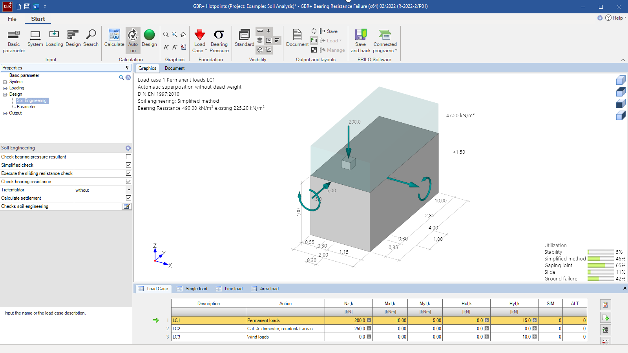Open Checks soil engineering edit button
Image resolution: width=628 pixels, height=353 pixels.
click(x=127, y=206)
